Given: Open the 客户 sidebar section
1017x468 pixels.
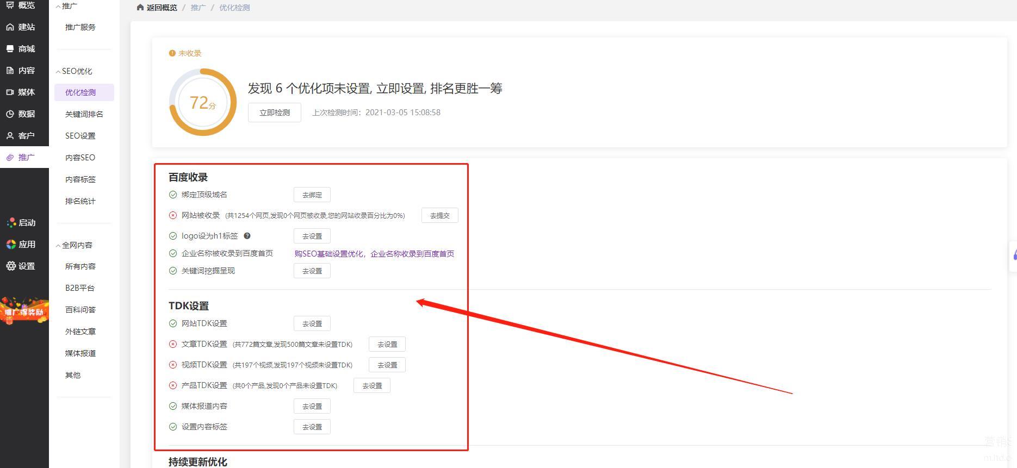Looking at the screenshot, I should [x=21, y=136].
